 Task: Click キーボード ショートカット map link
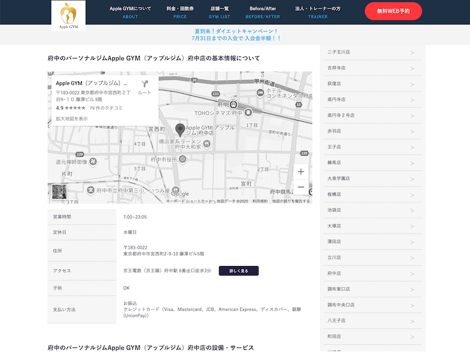(189, 201)
